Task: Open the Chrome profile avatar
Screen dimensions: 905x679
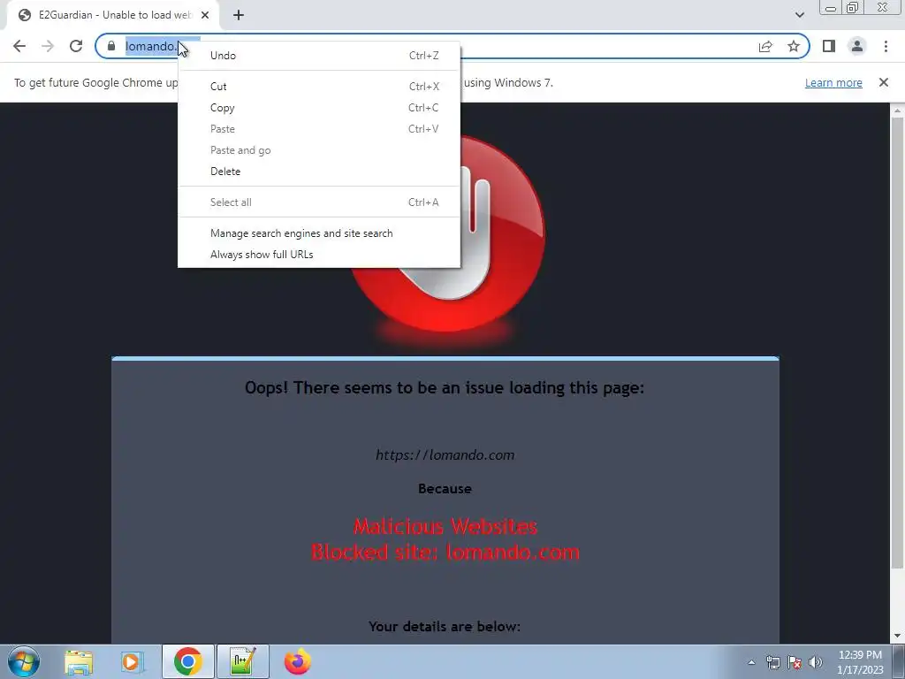Action: 857,46
